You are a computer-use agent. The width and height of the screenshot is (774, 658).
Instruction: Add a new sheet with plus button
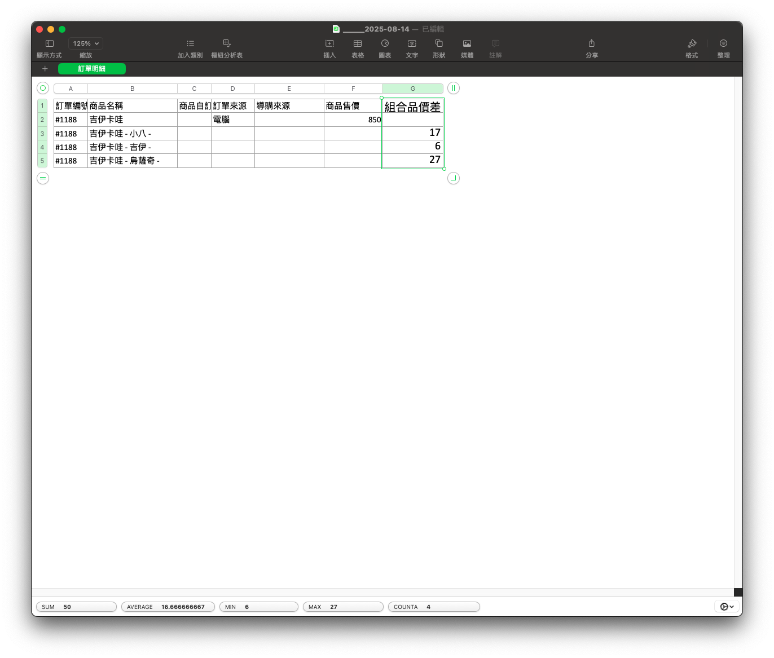(x=45, y=69)
